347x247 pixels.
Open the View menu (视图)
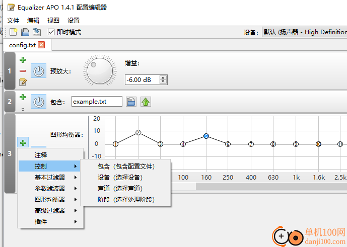coord(53,21)
